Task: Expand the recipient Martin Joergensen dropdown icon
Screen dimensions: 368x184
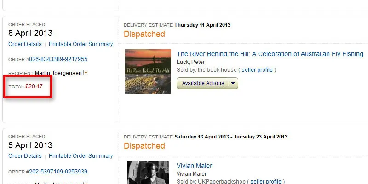Action: pyautogui.click(x=86, y=73)
